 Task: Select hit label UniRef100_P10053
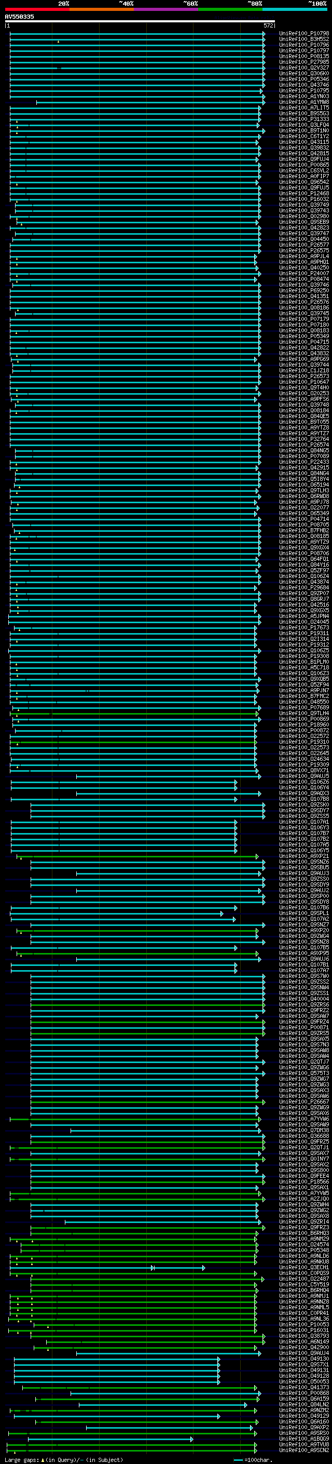coord(304,1325)
